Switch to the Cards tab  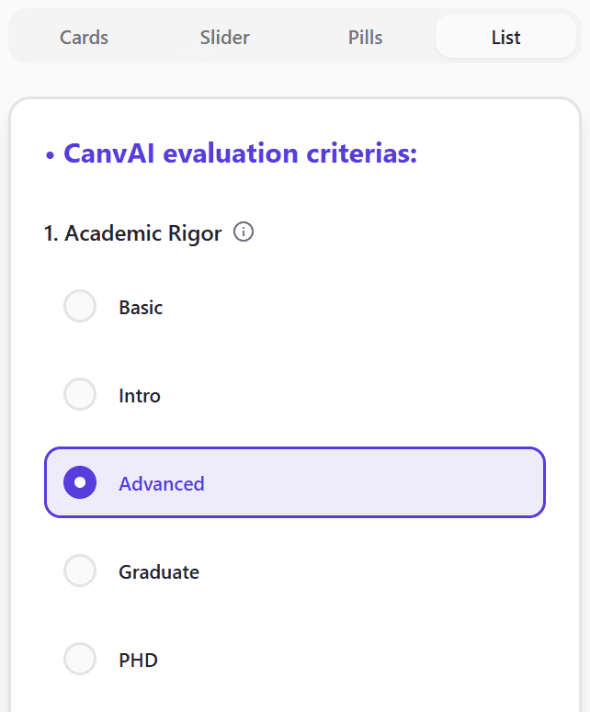[84, 38]
